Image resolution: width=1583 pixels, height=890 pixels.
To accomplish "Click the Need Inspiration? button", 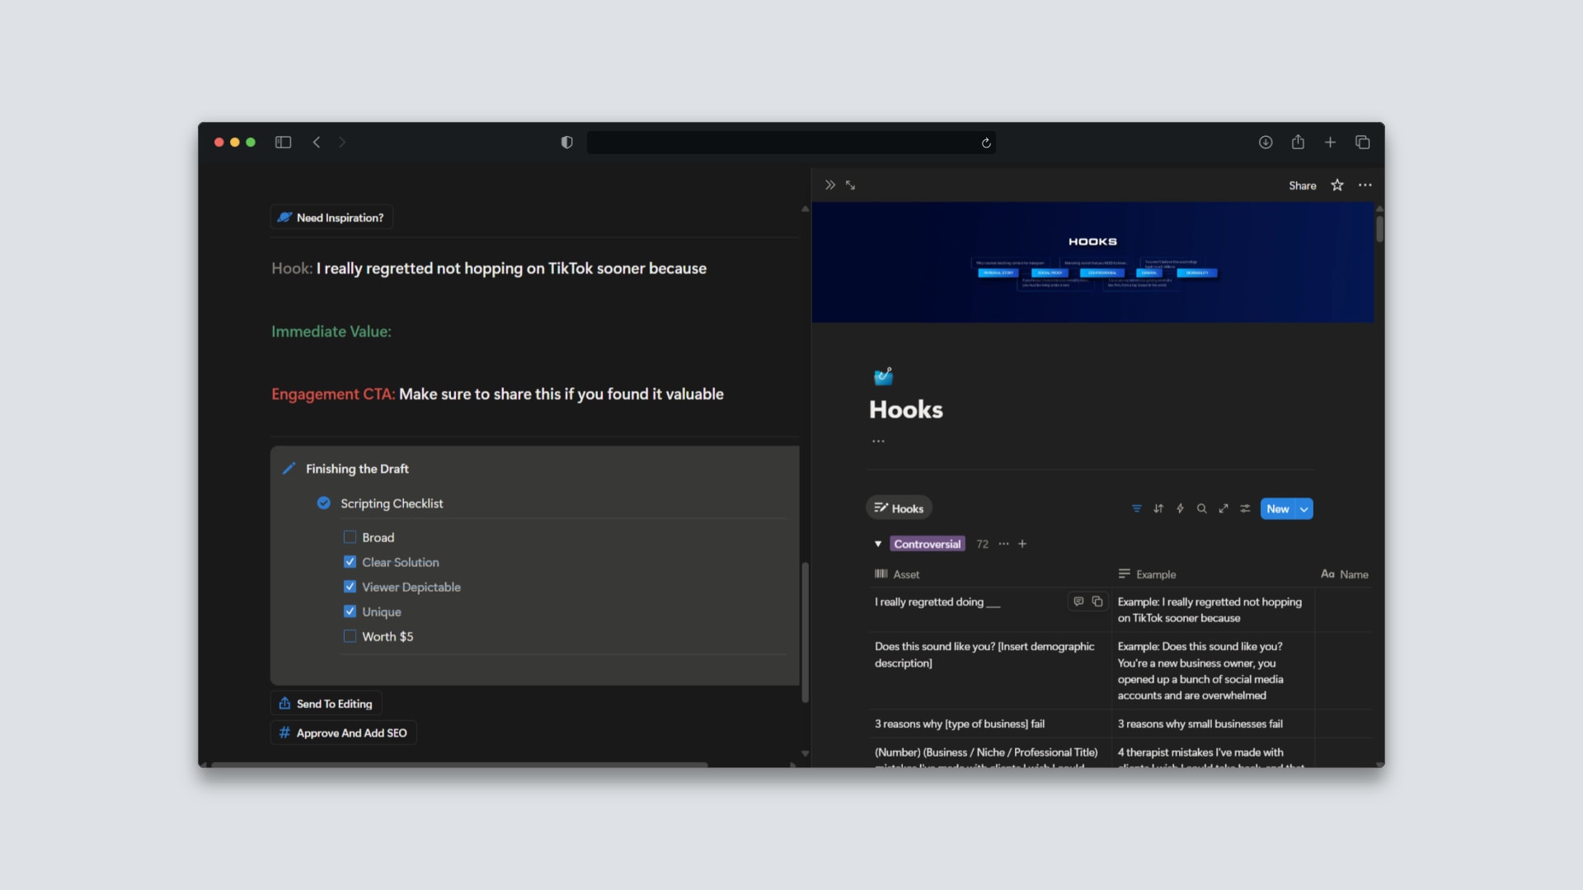I will [331, 218].
